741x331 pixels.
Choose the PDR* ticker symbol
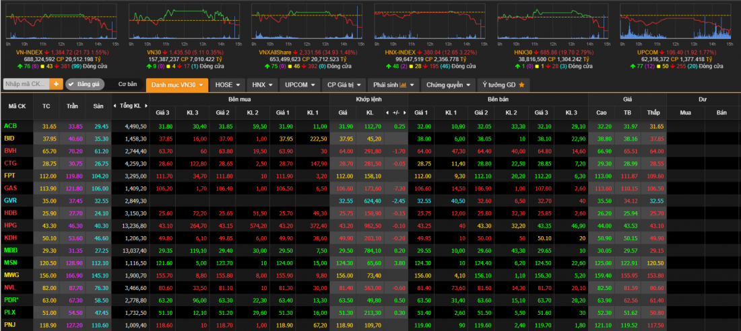pyautogui.click(x=11, y=299)
